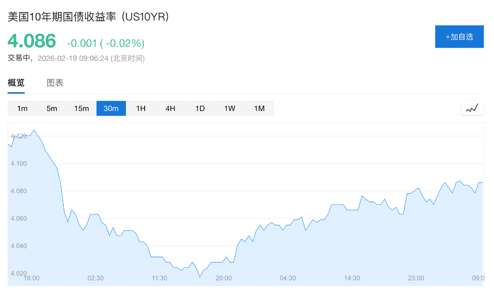Choose the 15m chart interval
494x292 pixels.
coord(82,109)
